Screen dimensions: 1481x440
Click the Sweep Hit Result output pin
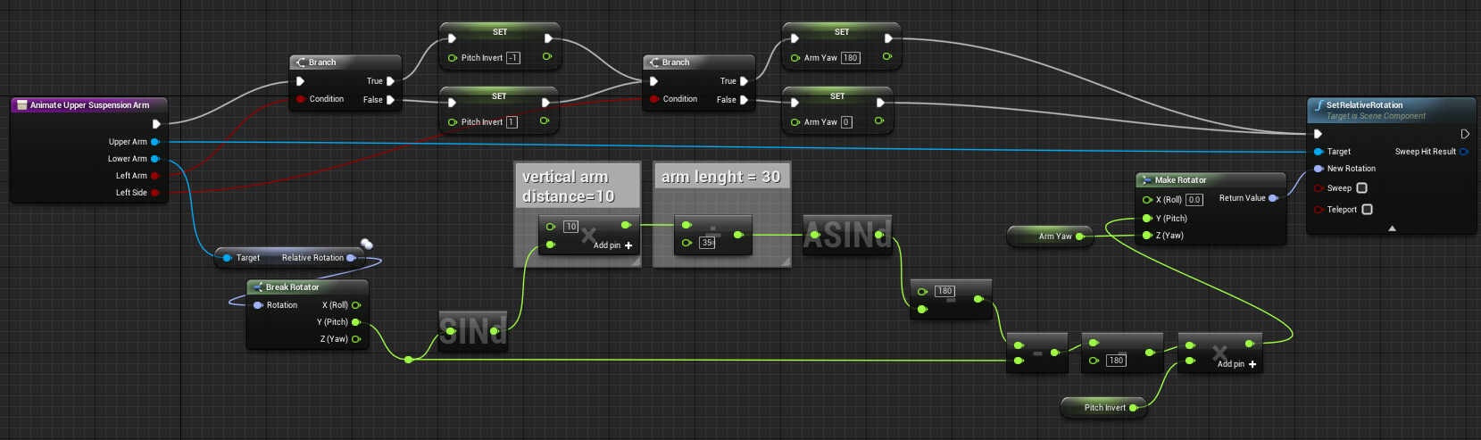click(1464, 152)
